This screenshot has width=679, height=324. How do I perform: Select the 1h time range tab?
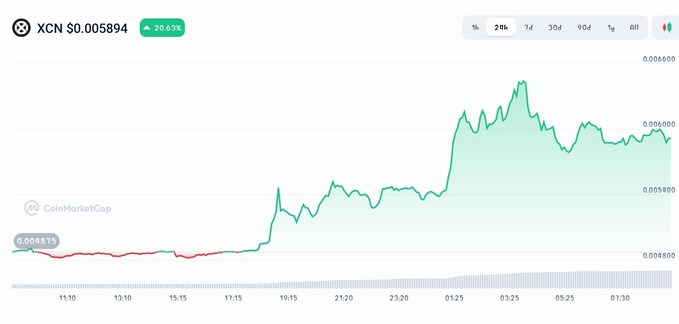click(x=475, y=27)
